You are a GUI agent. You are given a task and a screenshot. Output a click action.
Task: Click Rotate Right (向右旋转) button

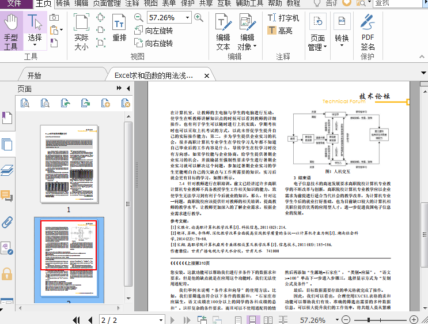tap(153, 43)
